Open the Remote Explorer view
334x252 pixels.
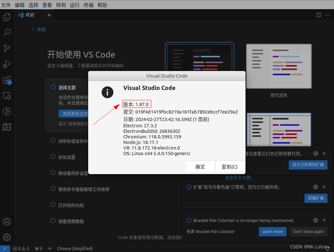click(x=7, y=96)
